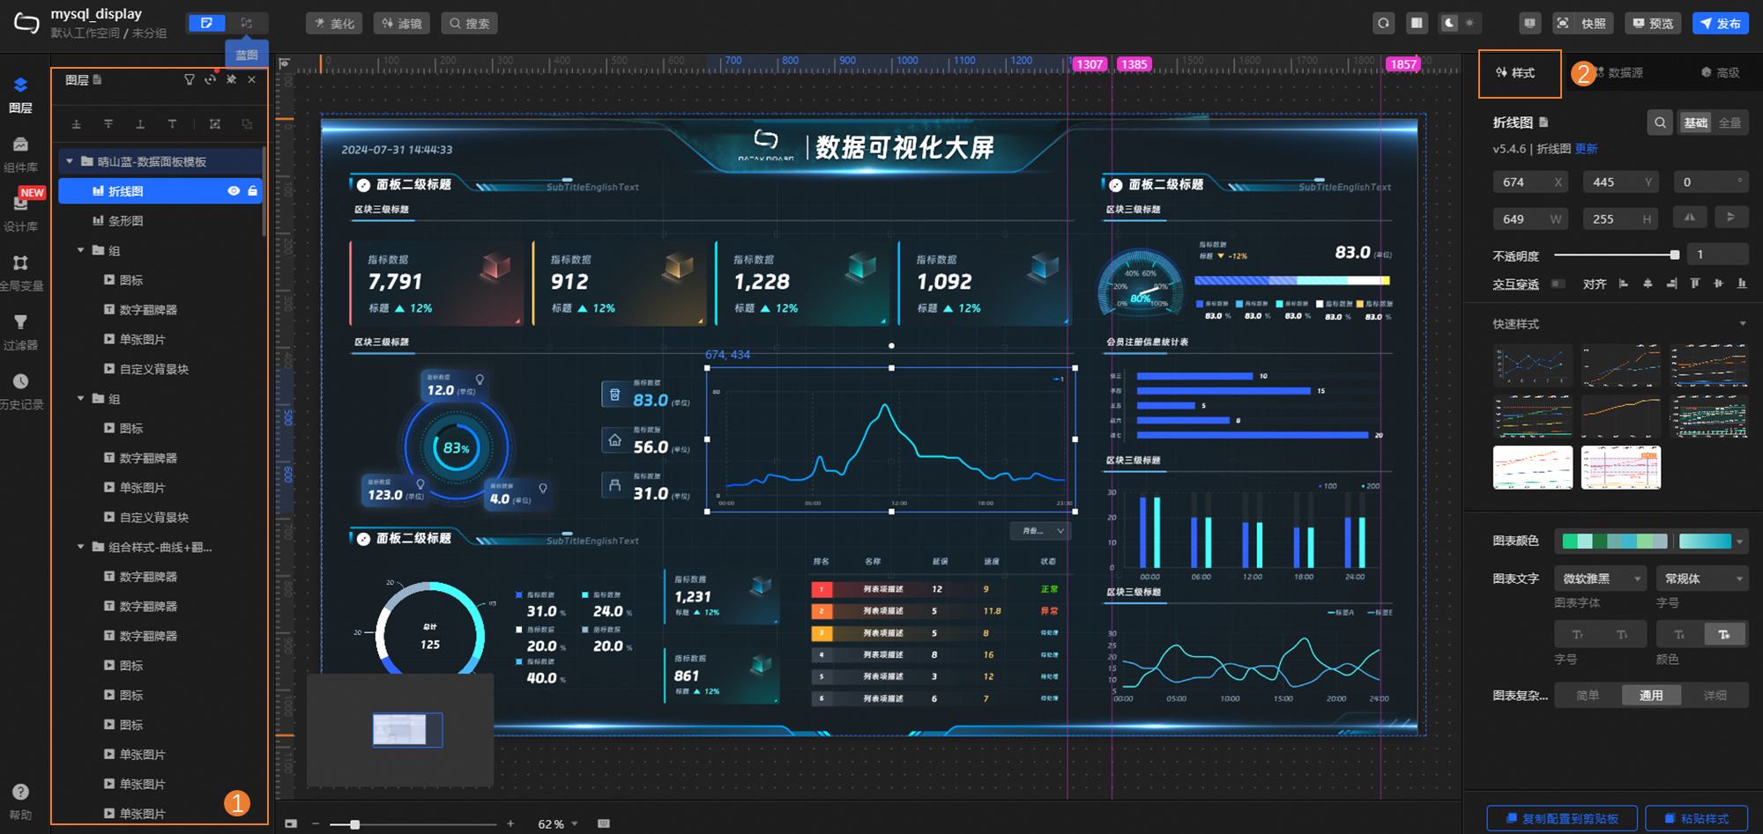1763x834 pixels.
Task: Switch to light theme sun icon
Action: coord(1469,23)
